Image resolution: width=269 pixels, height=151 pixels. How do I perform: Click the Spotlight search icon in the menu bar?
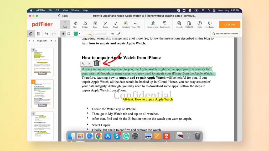209,10
